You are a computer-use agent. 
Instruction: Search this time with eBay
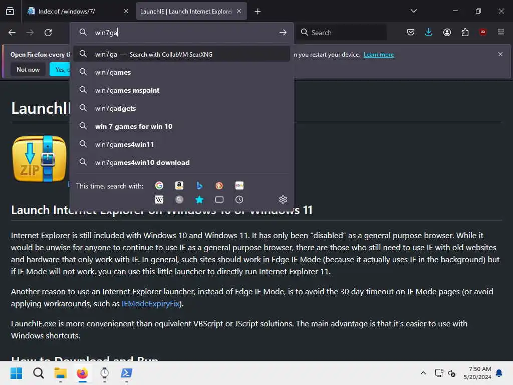pyautogui.click(x=239, y=185)
